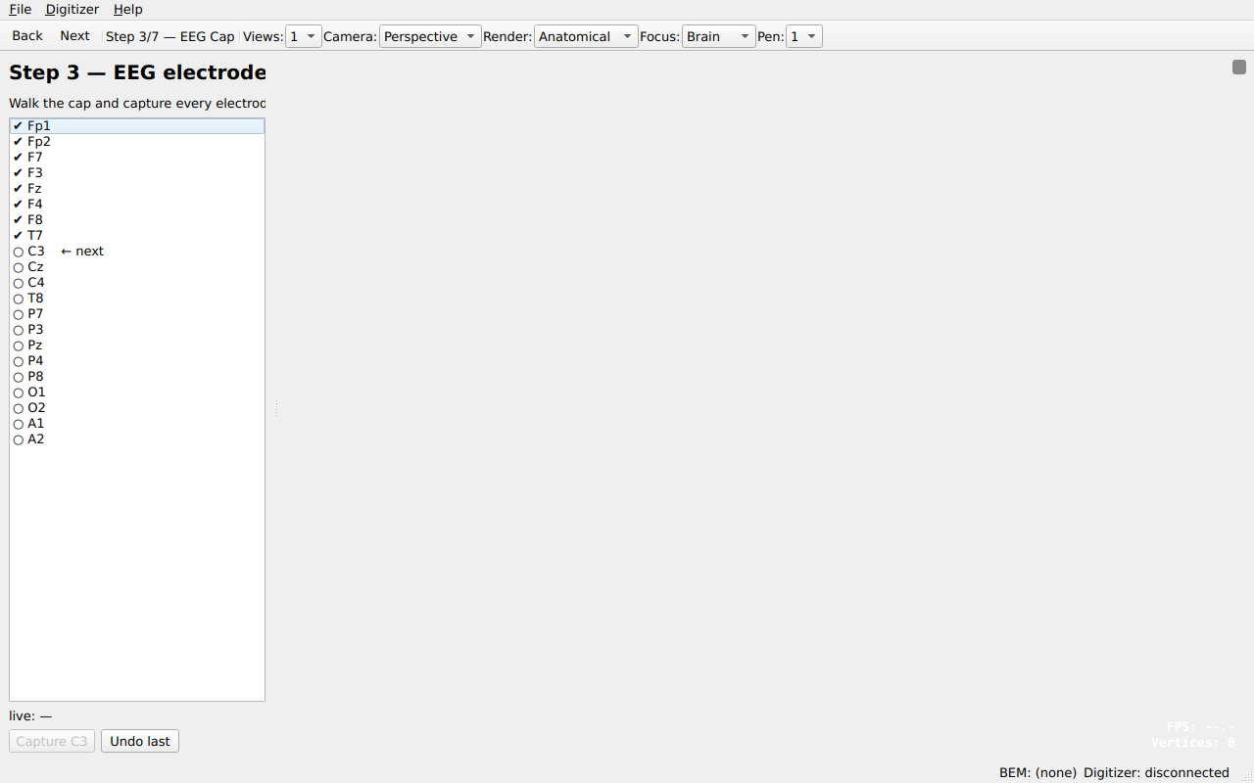Open the Render Anatomical dropdown

tap(586, 36)
